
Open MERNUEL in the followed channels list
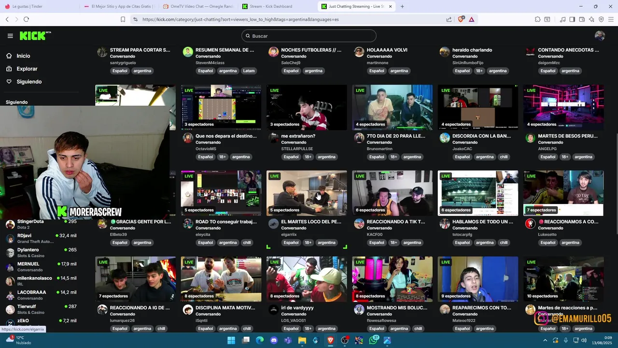coord(41,267)
